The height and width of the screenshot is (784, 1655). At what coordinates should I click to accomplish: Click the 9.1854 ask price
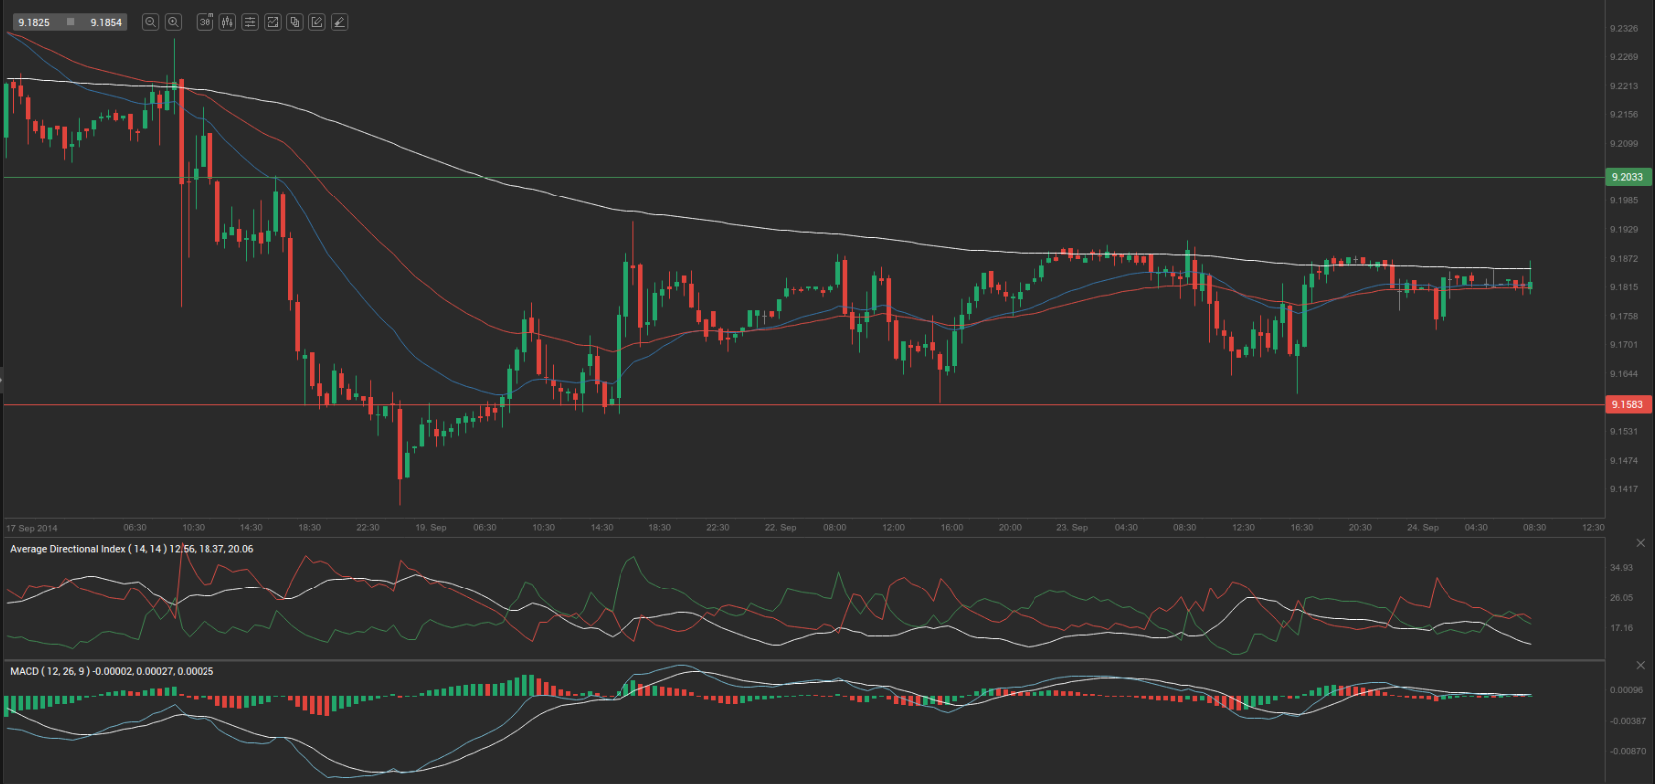(106, 22)
